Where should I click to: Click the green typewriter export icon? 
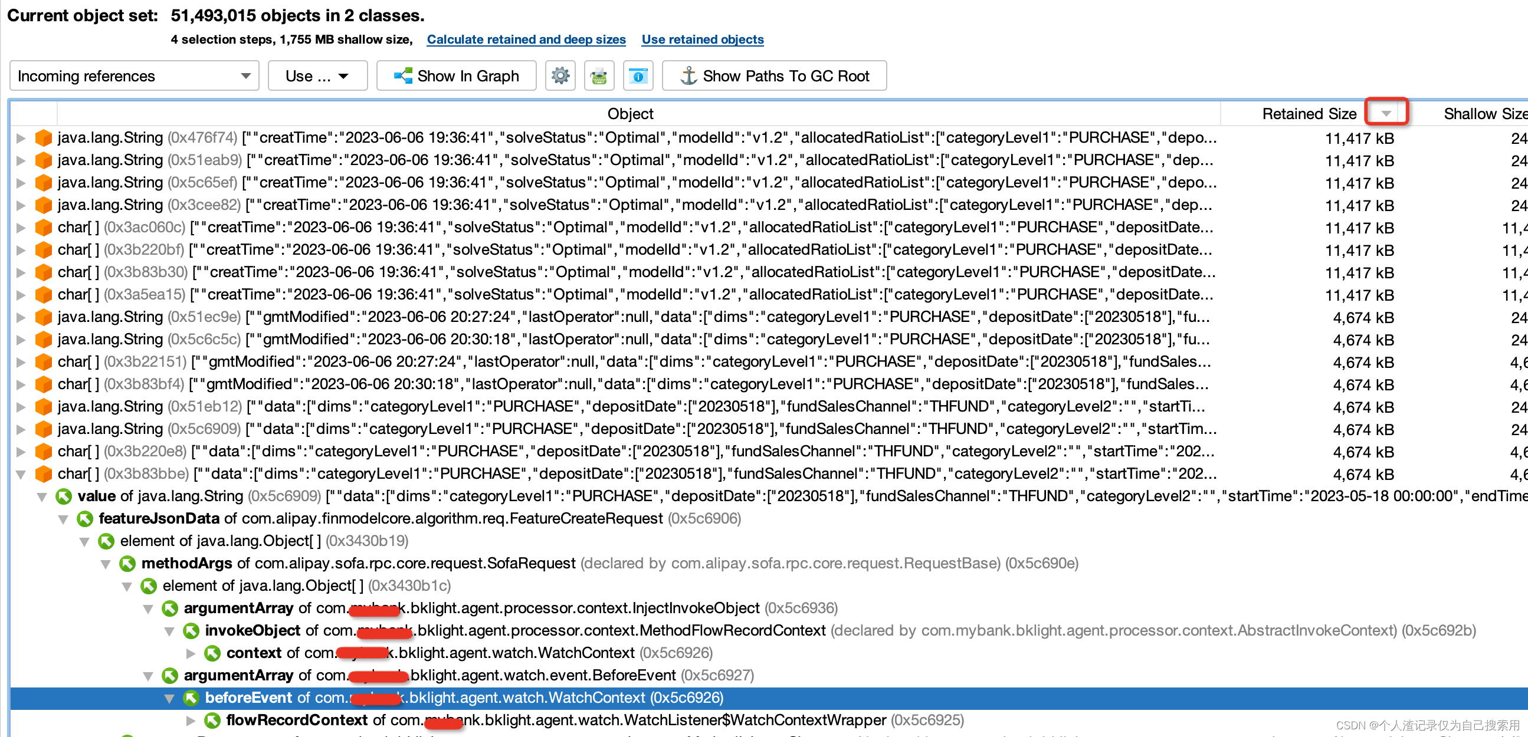[599, 75]
